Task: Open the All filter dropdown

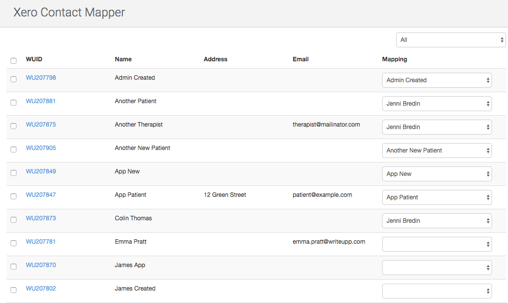Action: [x=451, y=40]
